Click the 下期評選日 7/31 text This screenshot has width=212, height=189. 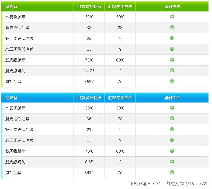point(145,184)
